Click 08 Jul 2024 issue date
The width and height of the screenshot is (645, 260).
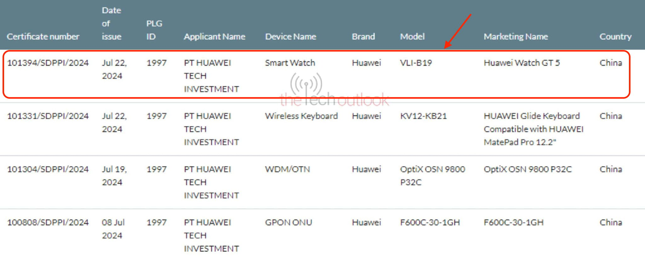pos(113,229)
